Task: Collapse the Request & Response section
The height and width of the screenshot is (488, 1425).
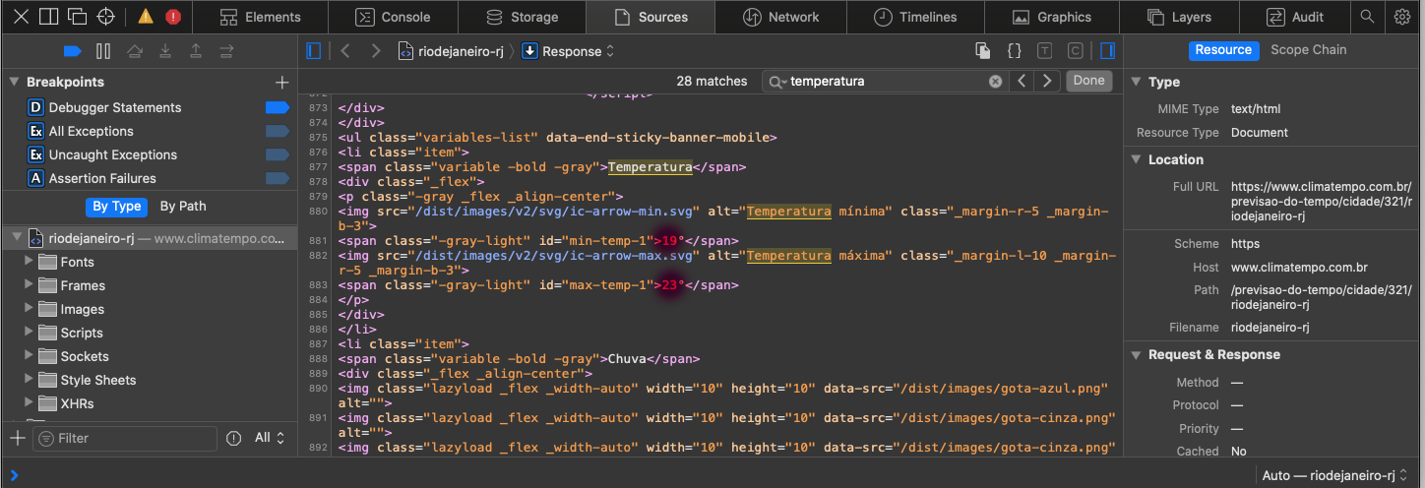Action: tap(1136, 354)
